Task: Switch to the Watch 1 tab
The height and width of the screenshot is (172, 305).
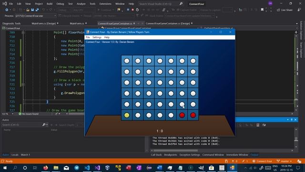Action: (25, 155)
